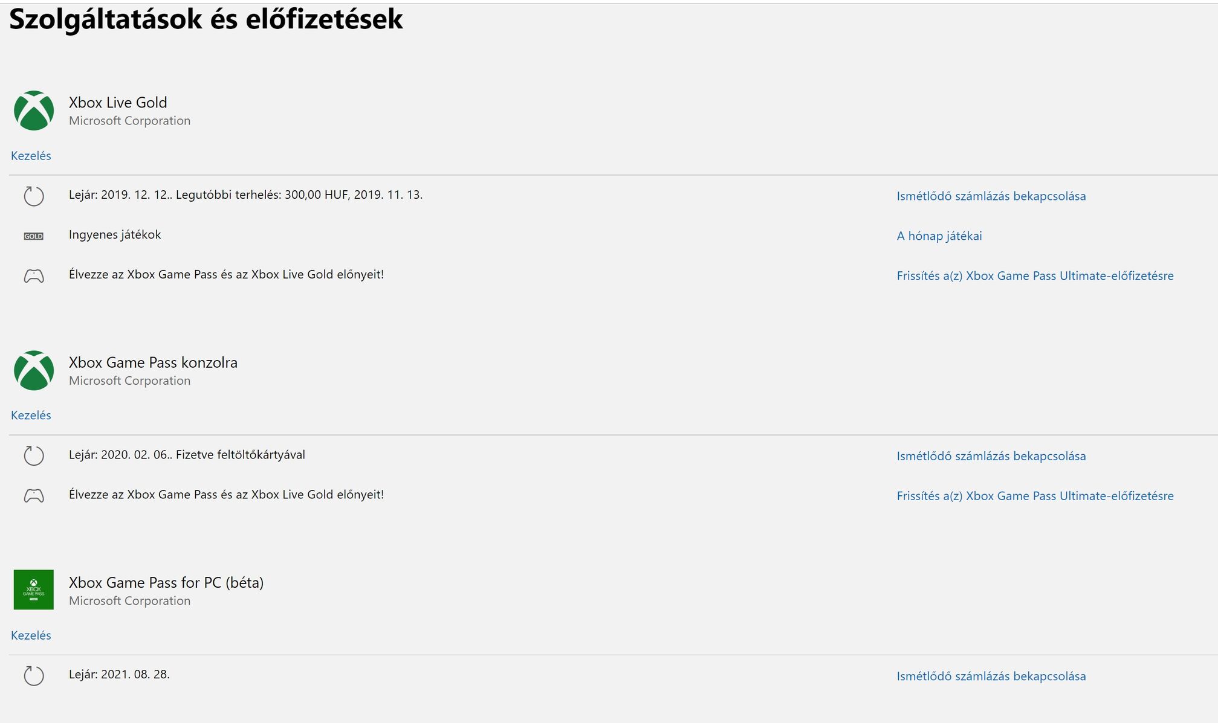1218x723 pixels.
Task: Enable Ismétlődő számlázás for Xbox Live Gold
Action: click(991, 196)
